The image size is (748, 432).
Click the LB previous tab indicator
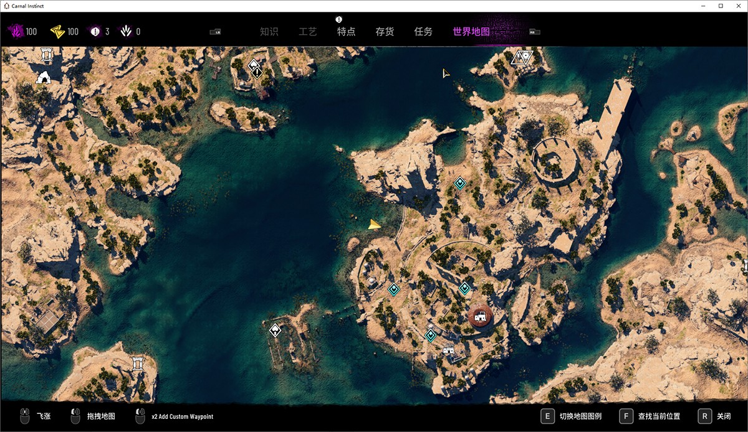coord(215,32)
